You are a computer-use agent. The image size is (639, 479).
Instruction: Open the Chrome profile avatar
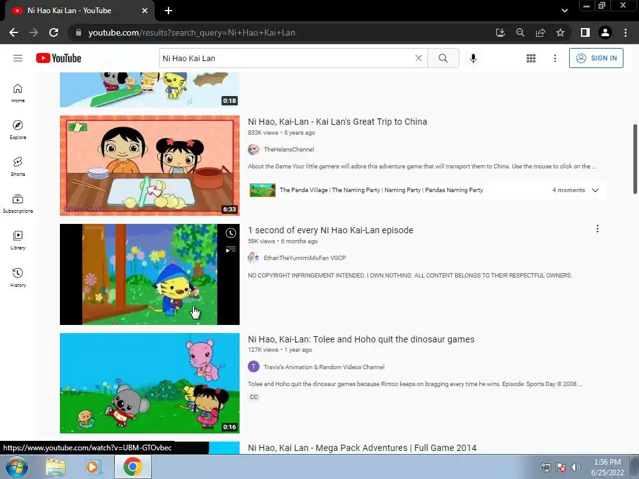605,32
